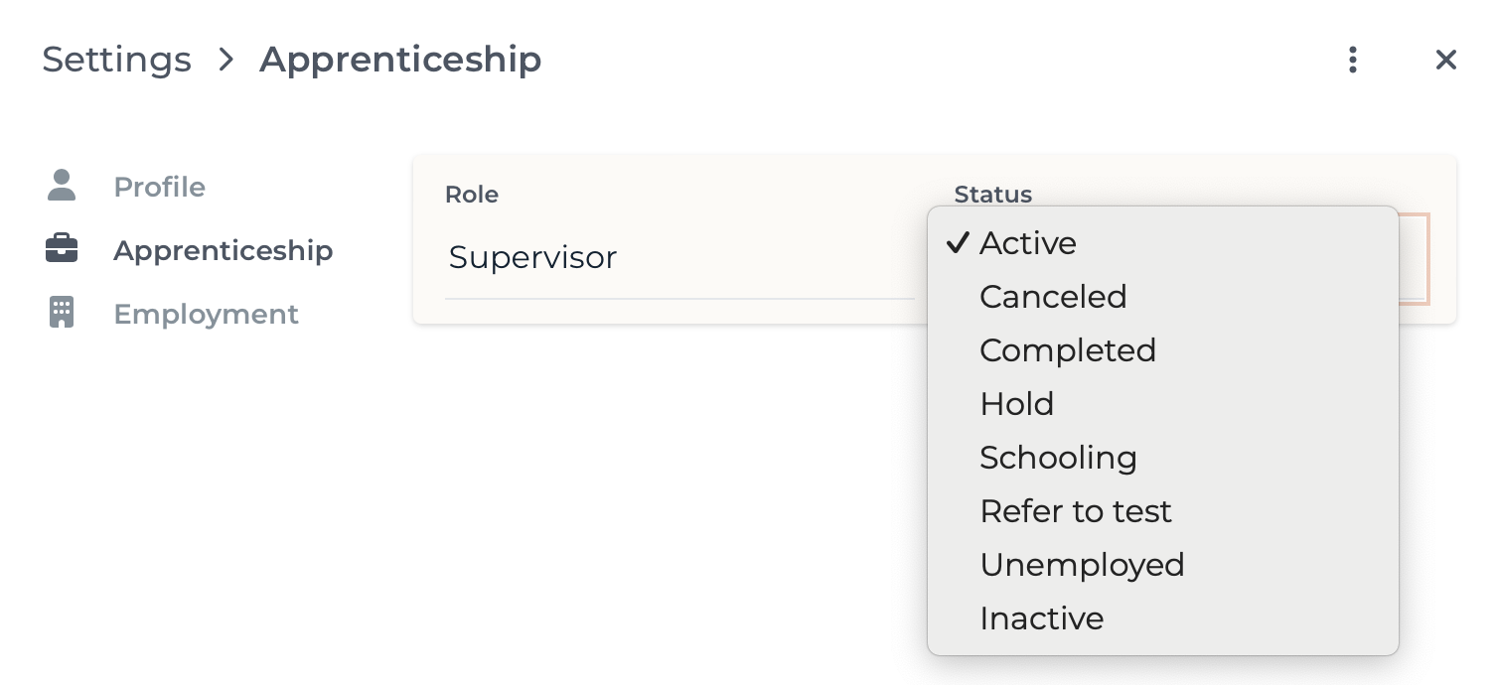1496x685 pixels.
Task: Pick Schooling from the status options
Action: click(1058, 458)
